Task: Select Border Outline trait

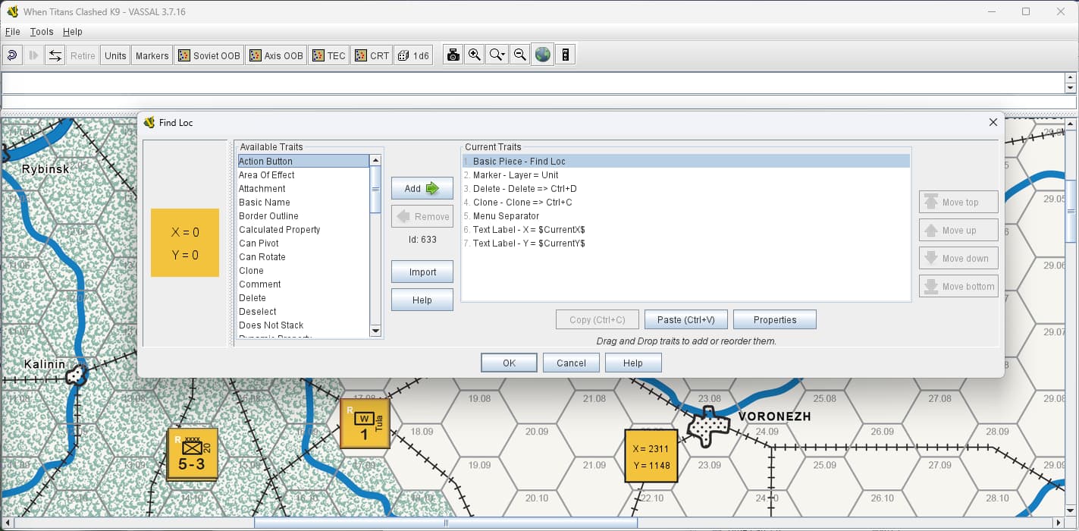Action: (x=303, y=216)
